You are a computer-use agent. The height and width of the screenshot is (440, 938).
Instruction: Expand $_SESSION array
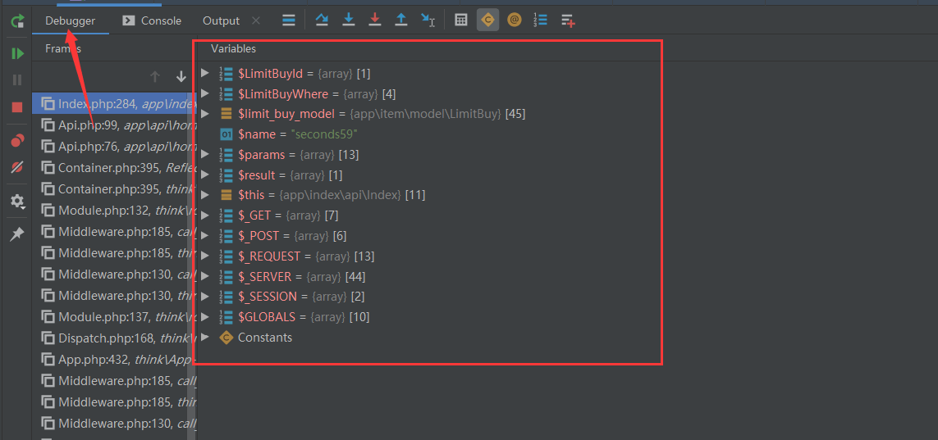tap(205, 296)
